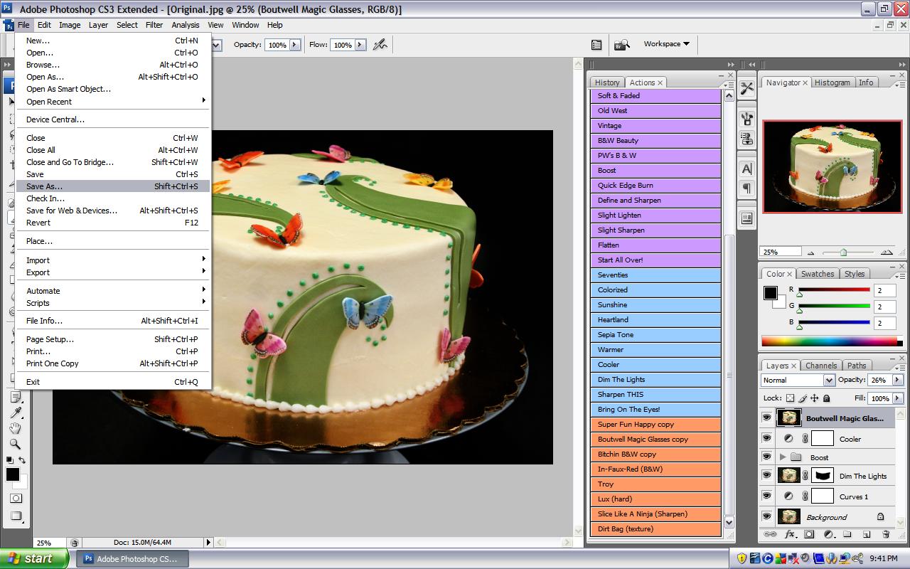The image size is (910, 569).
Task: Hide the Curves 1 layer
Action: (766, 496)
